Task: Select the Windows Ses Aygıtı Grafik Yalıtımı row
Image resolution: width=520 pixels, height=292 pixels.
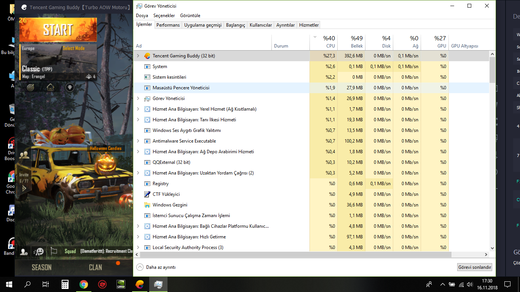Action: (311, 130)
